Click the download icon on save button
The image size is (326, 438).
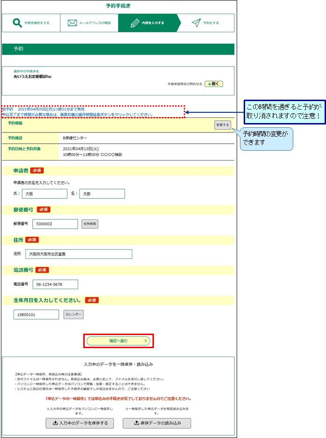[x=54, y=423]
